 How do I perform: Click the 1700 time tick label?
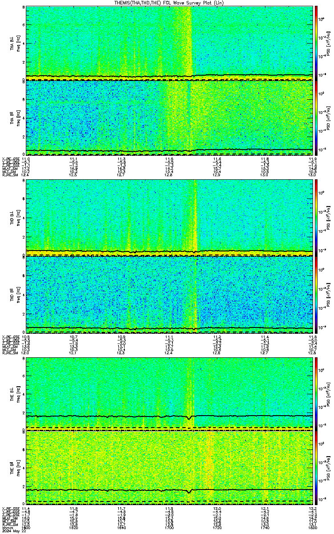click(x=170, y=527)
